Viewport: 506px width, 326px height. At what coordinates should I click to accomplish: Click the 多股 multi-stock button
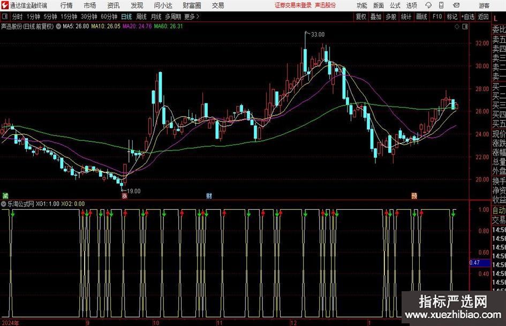(391, 17)
